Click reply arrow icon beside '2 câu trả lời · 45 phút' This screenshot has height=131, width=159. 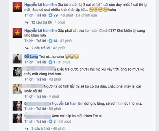pyautogui.click(x=27, y=129)
